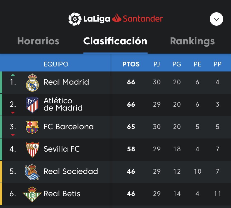The height and width of the screenshot is (208, 231).
Task: Click the Atlético de Madrid crest
Action: [32, 105]
